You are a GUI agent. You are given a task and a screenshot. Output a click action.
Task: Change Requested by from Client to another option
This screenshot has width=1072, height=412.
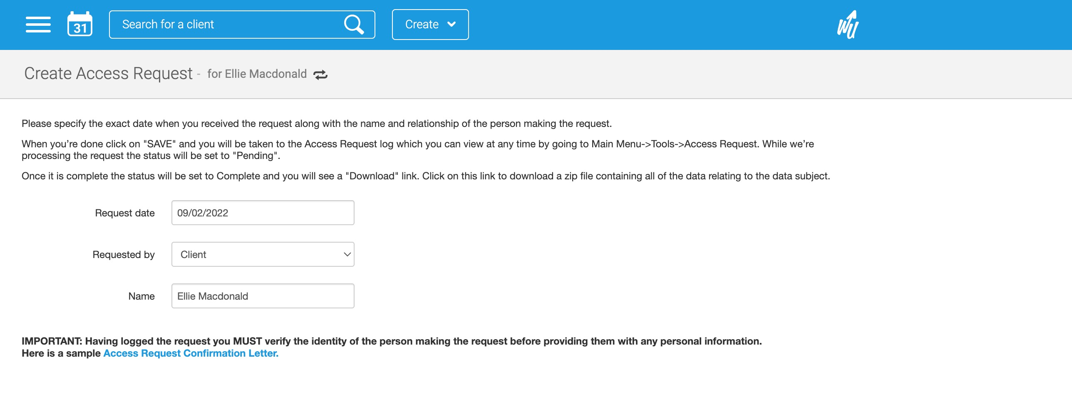(263, 254)
